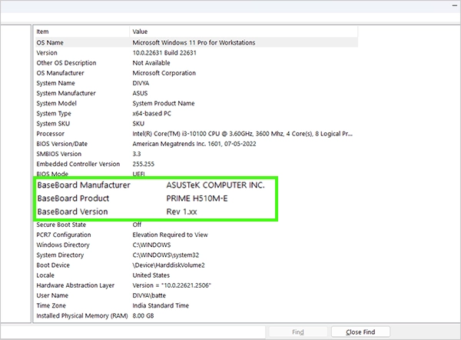
Task: Click the 'Off' secure boot value
Action: [x=137, y=225]
